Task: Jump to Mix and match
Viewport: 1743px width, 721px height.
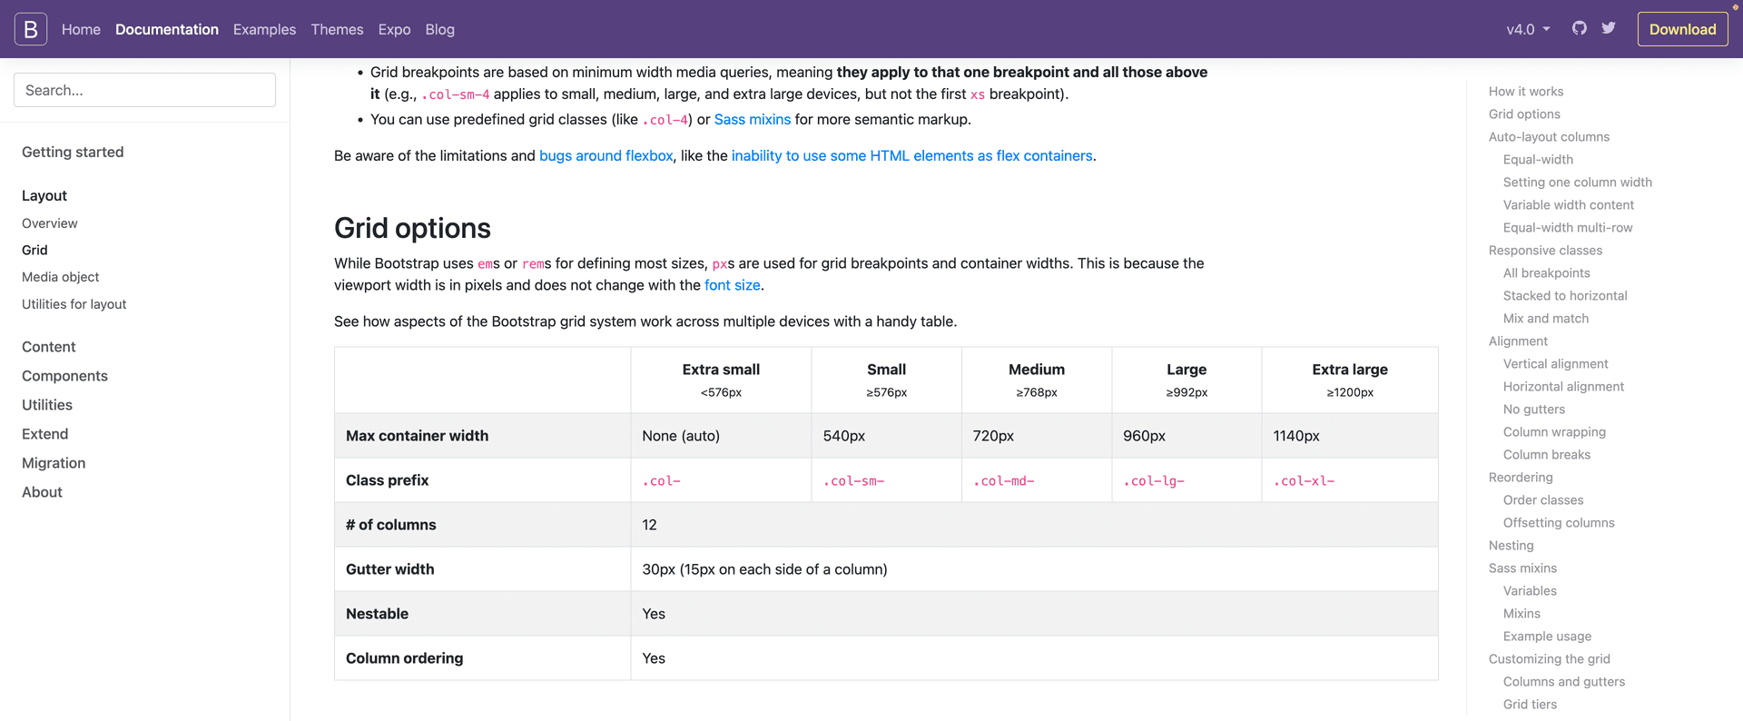Action: [1546, 319]
